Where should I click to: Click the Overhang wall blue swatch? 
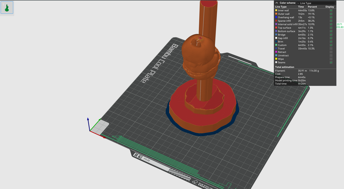276,18
